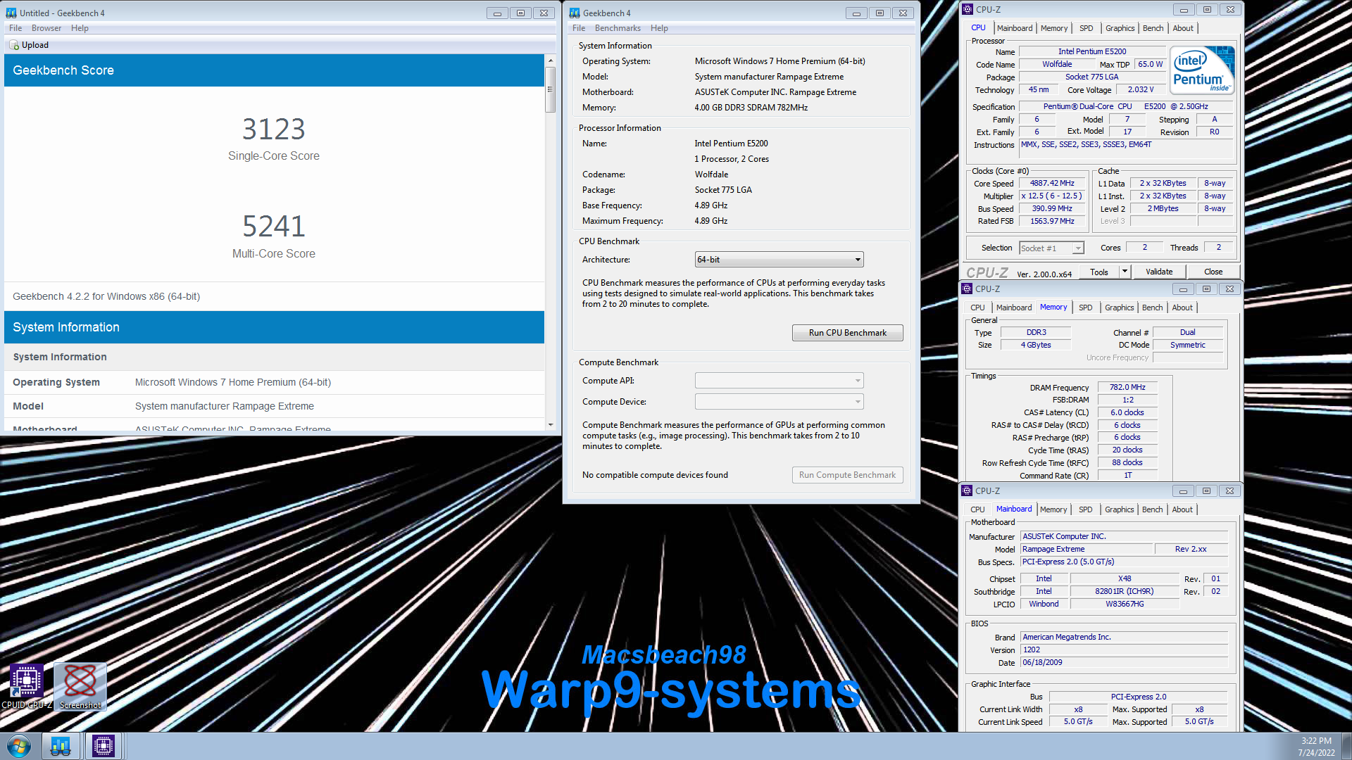This screenshot has width=1352, height=760.
Task: Click the Command Rate value 1T
Action: click(x=1127, y=476)
